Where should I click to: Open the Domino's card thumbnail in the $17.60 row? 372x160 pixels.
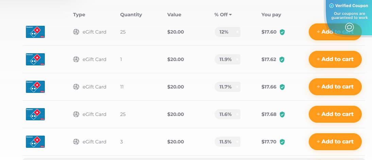[x=35, y=32]
